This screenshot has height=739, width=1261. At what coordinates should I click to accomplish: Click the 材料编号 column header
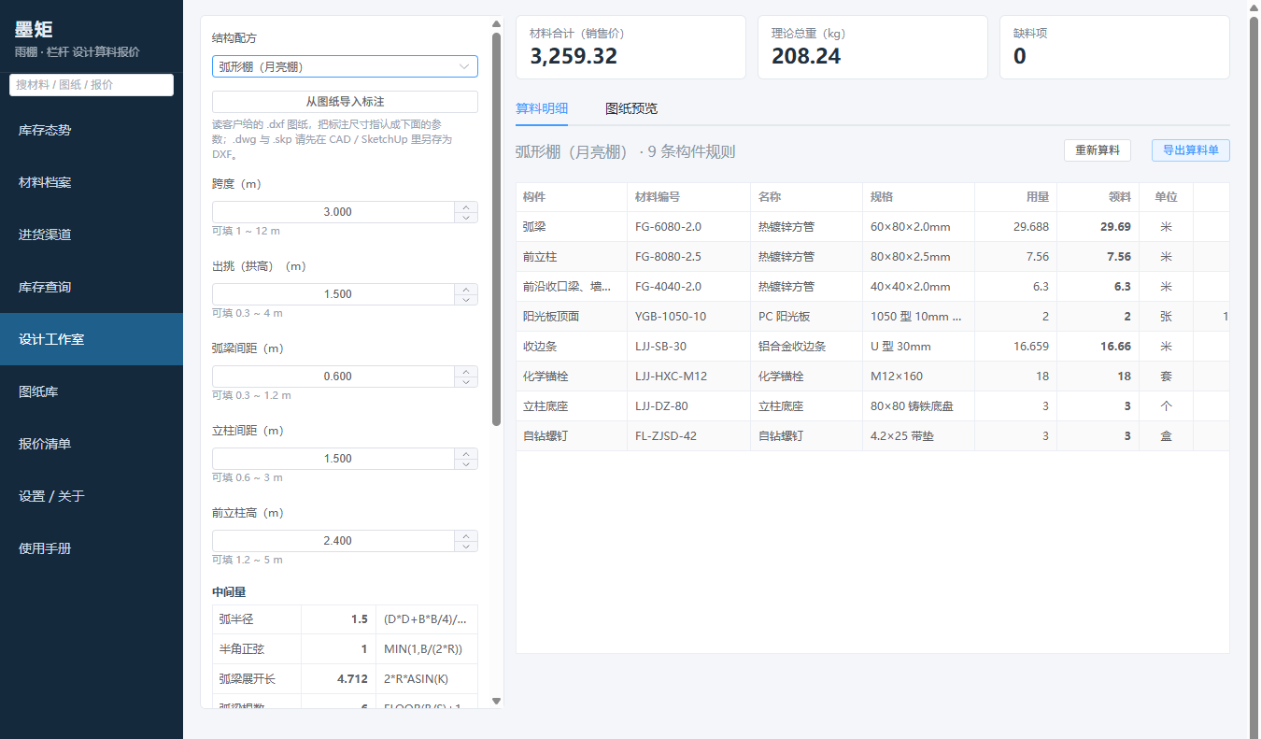click(688, 197)
